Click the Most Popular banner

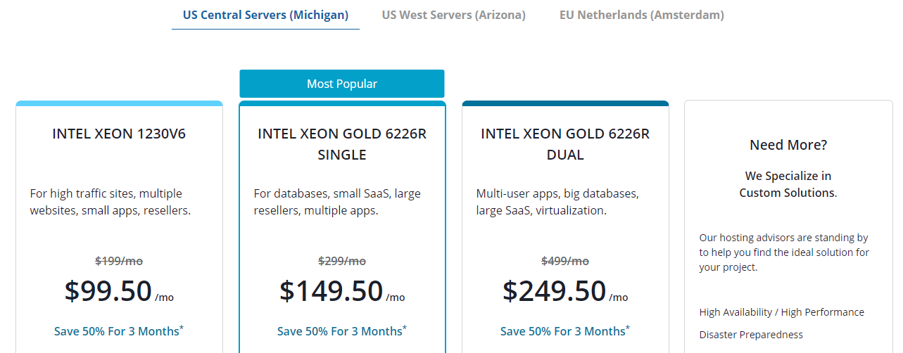pyautogui.click(x=342, y=84)
